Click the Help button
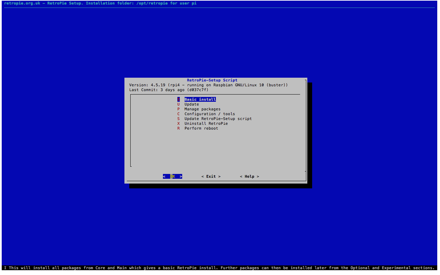Image resolution: width=440 pixels, height=275 pixels. tap(250, 176)
